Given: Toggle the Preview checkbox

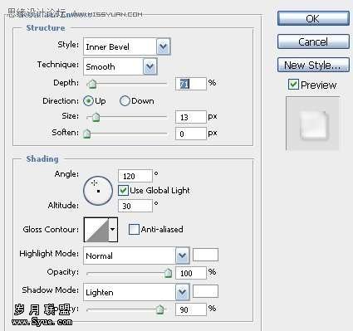Looking at the screenshot, I should (x=293, y=85).
